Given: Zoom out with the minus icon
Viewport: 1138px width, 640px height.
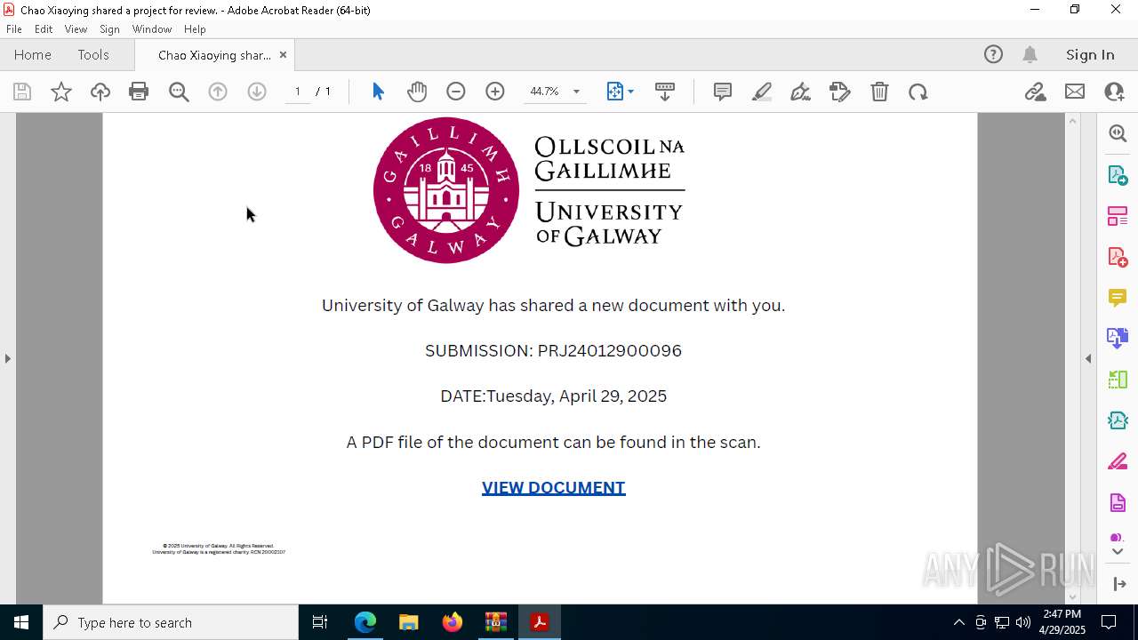Looking at the screenshot, I should click(x=456, y=92).
